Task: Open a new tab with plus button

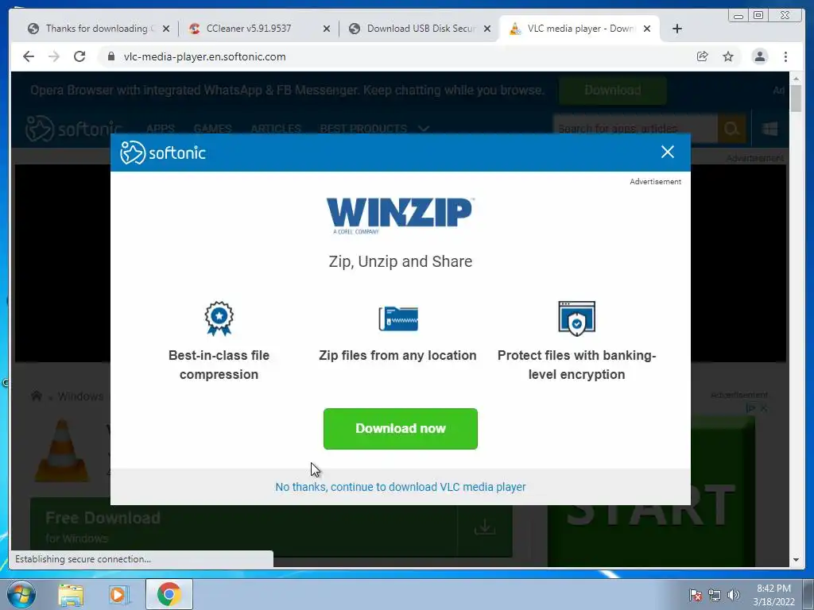Action: pos(677,29)
